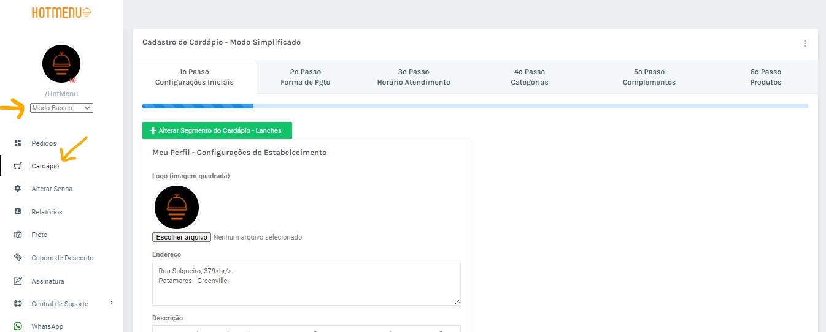
Task: Click the Endereço textarea resize handle
Action: point(457,301)
